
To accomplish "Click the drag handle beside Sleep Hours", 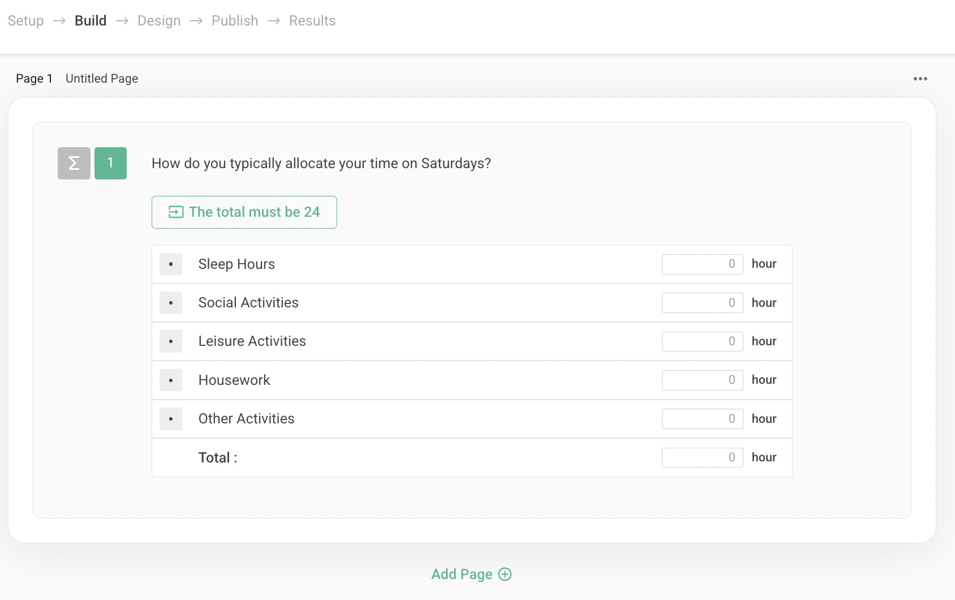I will pyautogui.click(x=171, y=264).
